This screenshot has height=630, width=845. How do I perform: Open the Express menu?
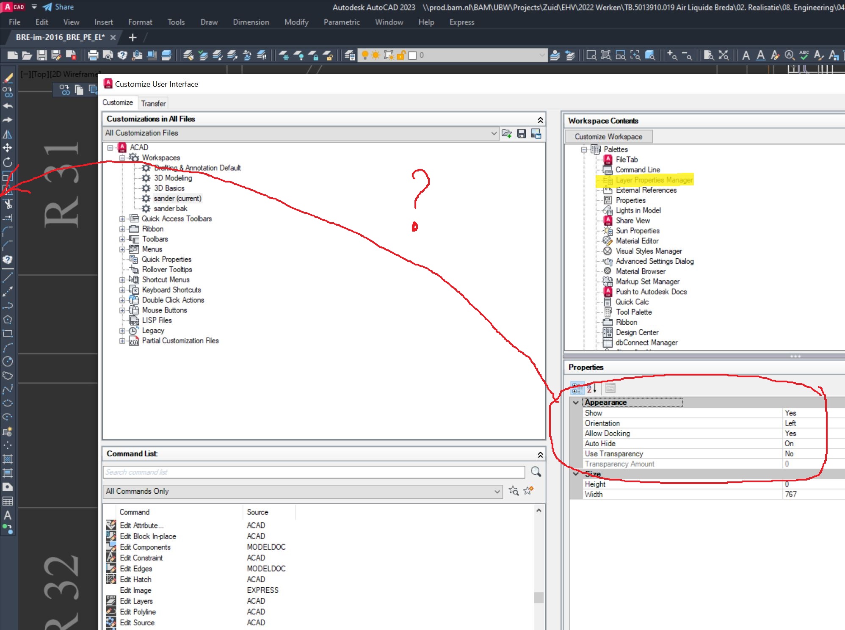(462, 22)
